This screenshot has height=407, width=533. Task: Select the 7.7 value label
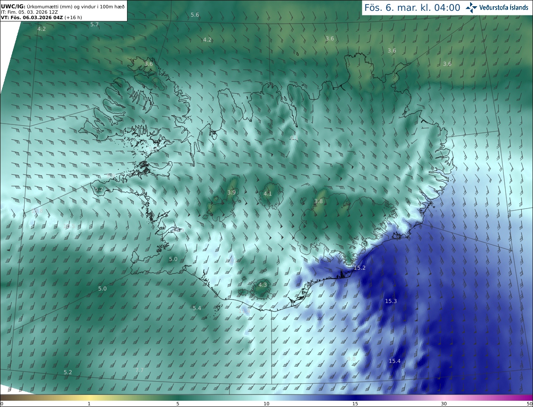(x=139, y=370)
